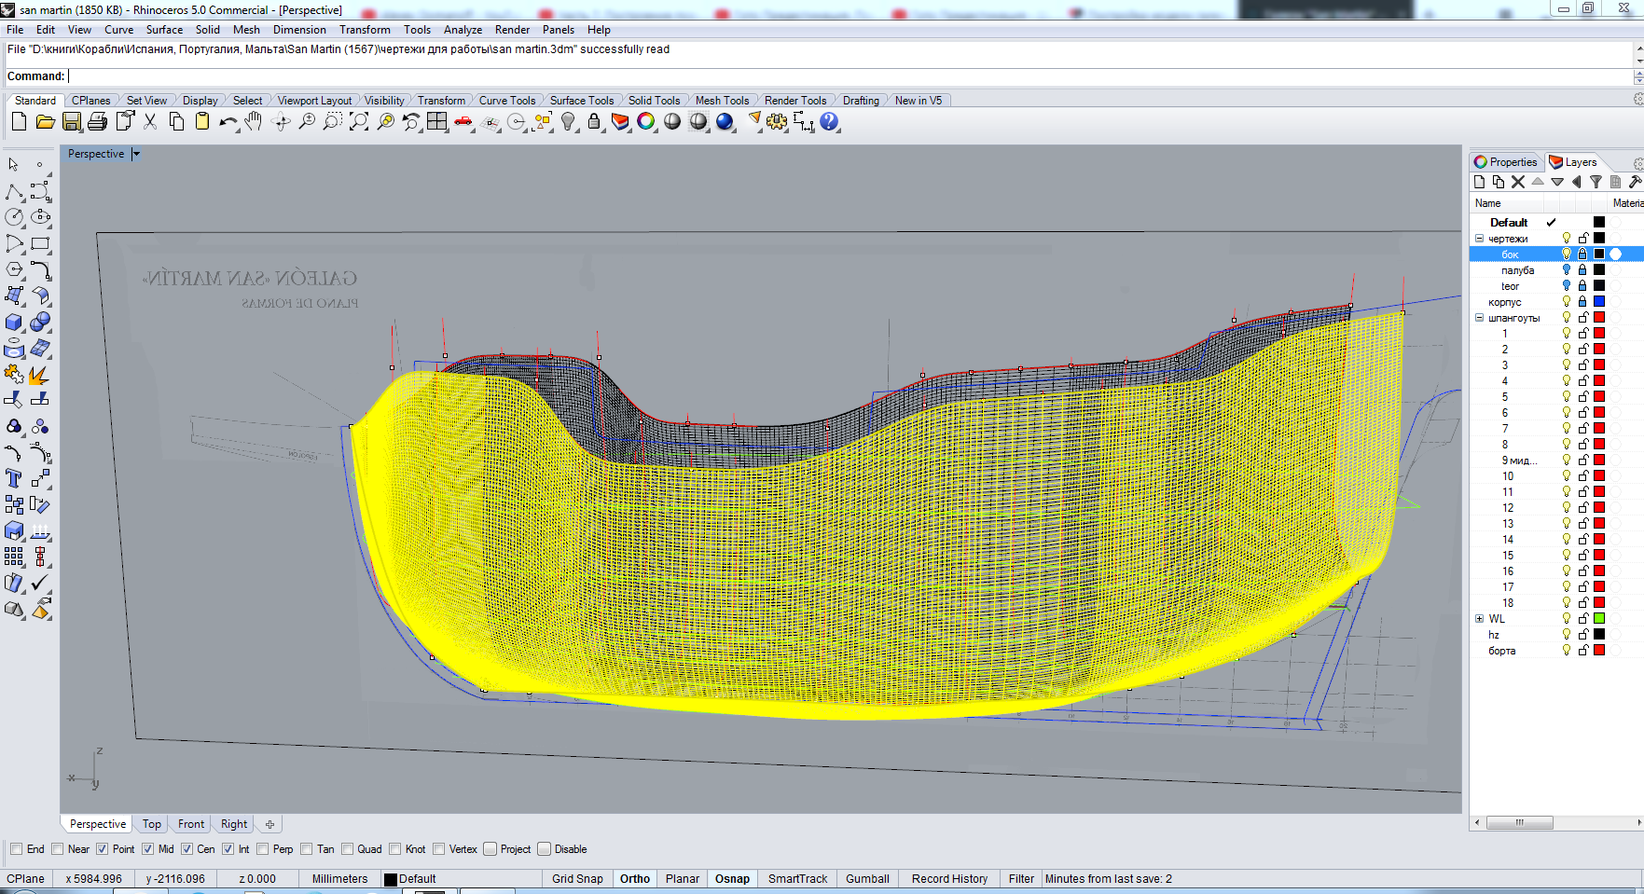Screen dimensions: 1644x894
Task: Delete layer with the X icon
Action: coord(1518,183)
